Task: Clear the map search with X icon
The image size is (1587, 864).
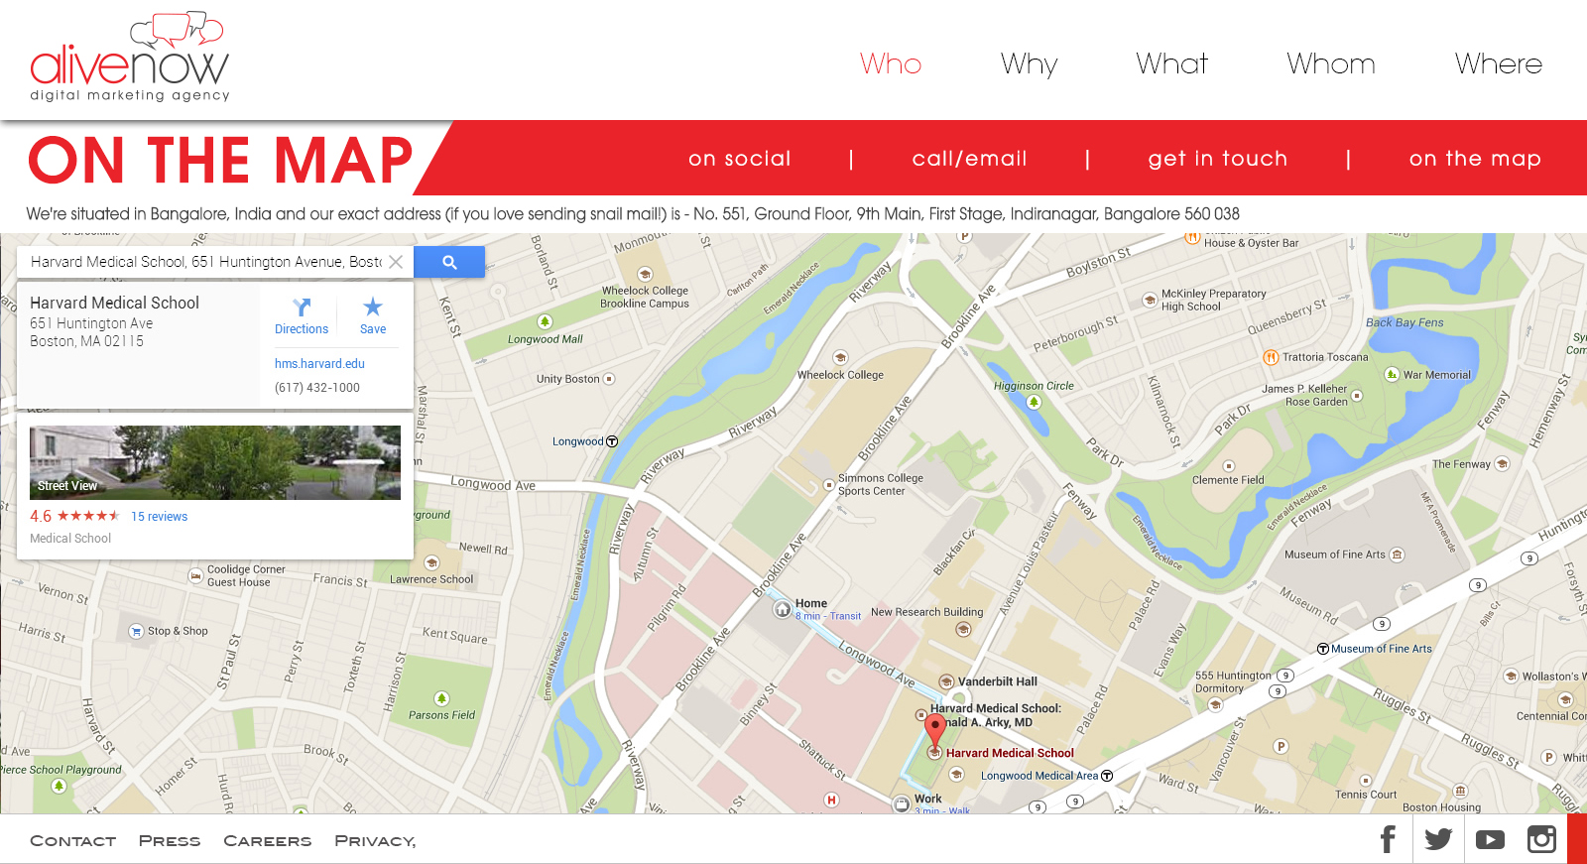Action: click(x=396, y=262)
